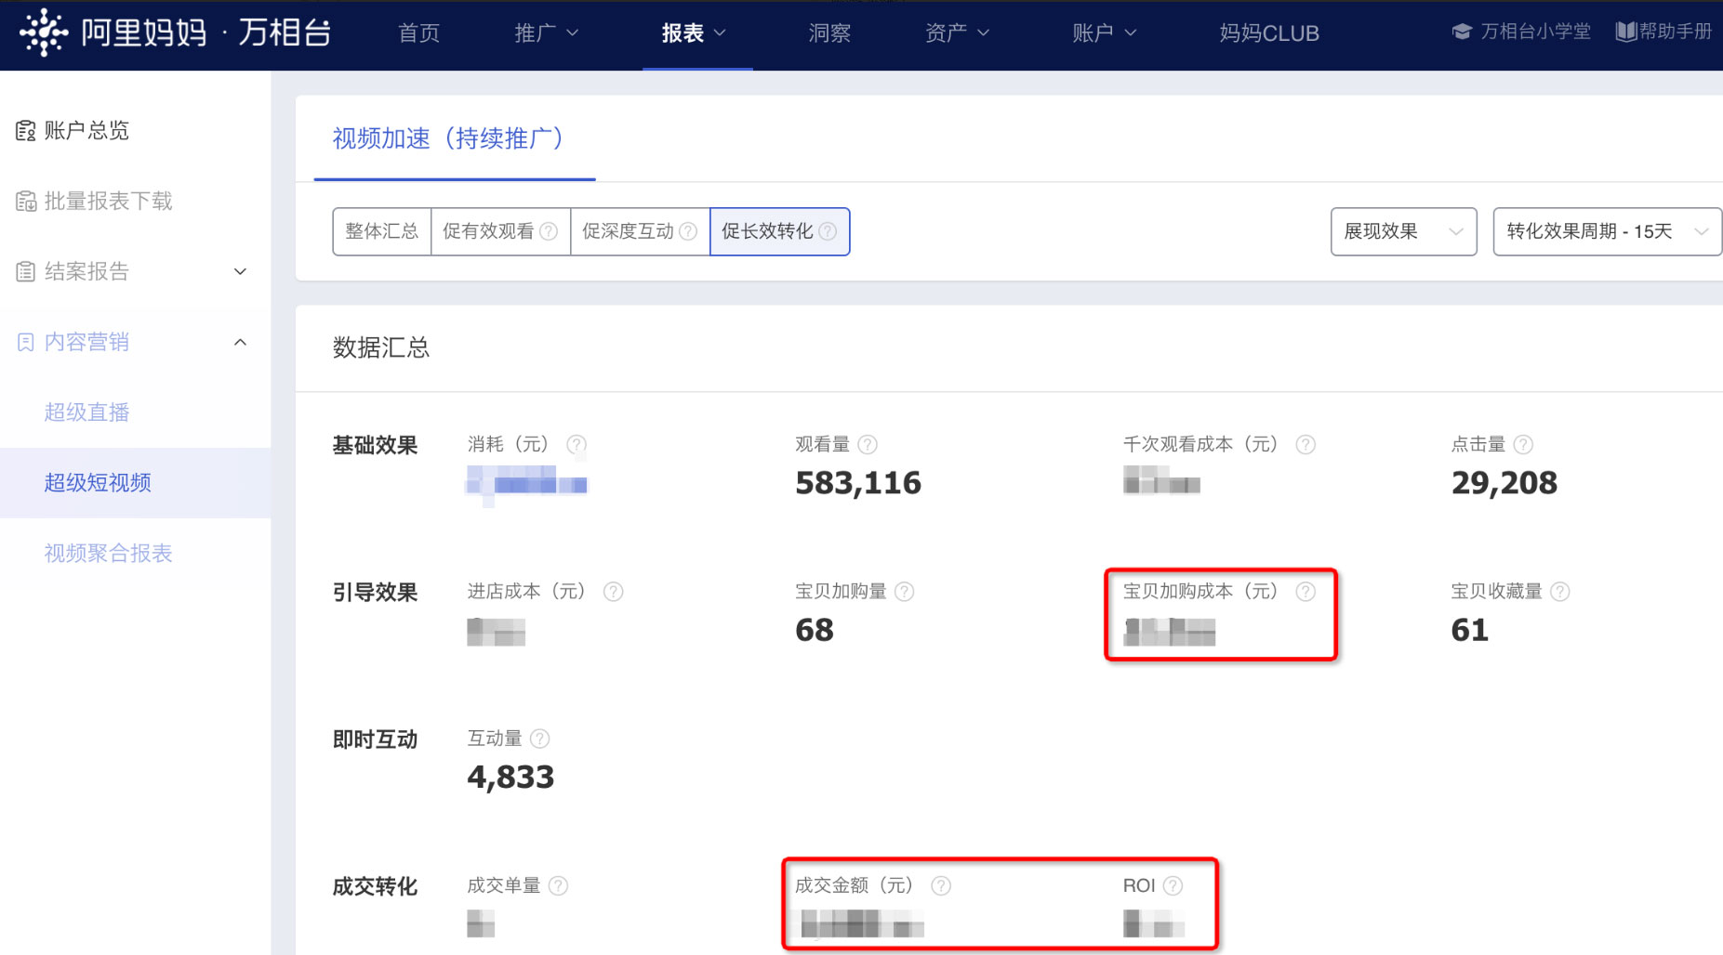Click help icon next to 宝贝加购成本

pos(1306,591)
